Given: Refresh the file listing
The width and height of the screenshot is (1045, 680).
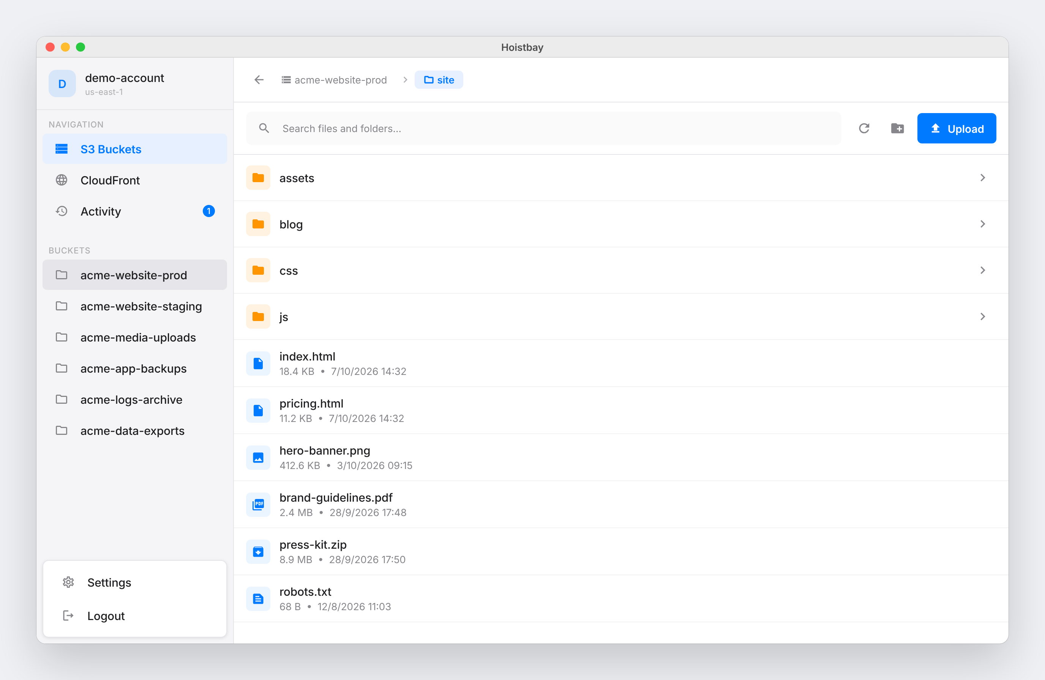Looking at the screenshot, I should point(863,129).
